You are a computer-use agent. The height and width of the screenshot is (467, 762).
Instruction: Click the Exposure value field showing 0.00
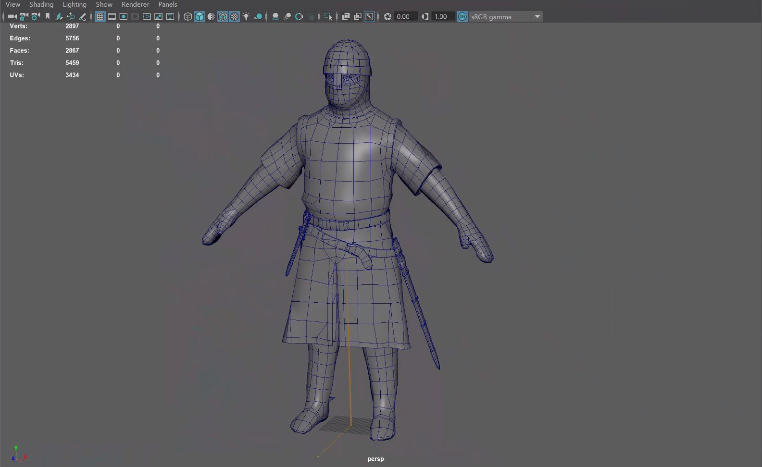tap(404, 17)
